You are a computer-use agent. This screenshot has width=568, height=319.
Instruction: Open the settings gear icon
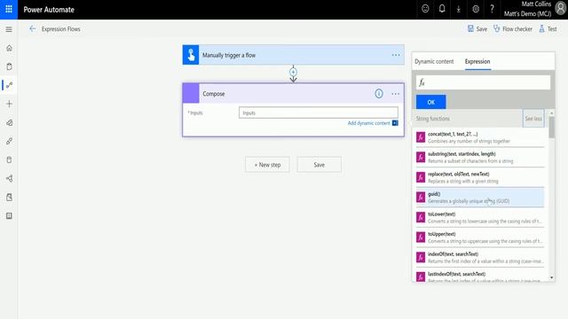point(476,10)
